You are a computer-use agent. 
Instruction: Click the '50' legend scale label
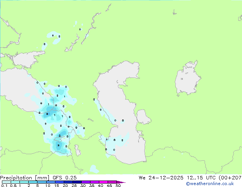click(118, 185)
